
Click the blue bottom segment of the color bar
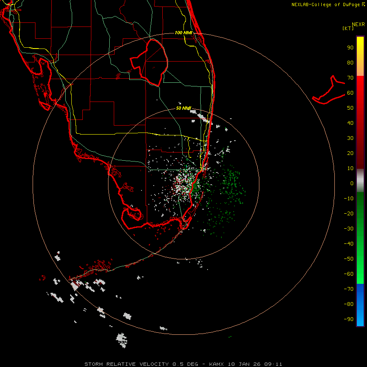coord(360,305)
